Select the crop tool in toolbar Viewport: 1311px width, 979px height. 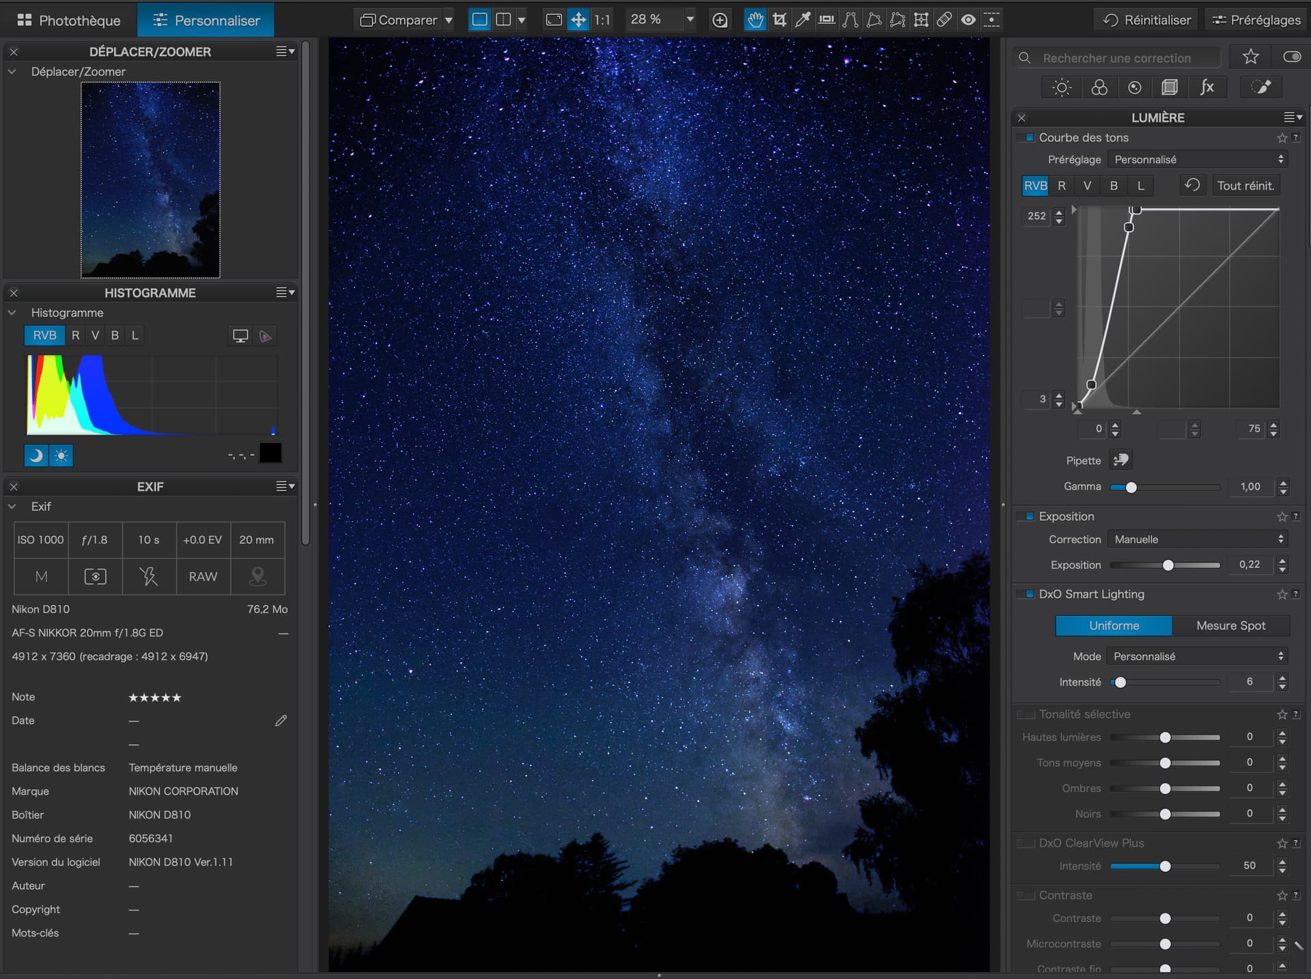[779, 20]
